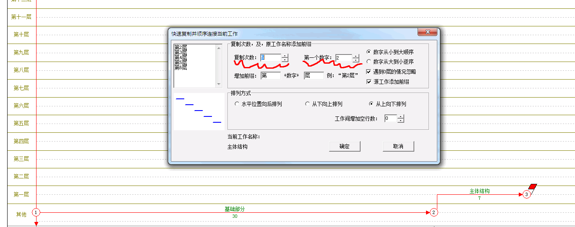Screen dimensions: 575x227
Task: Click the red flag marker beside node 3
Action: click(533, 187)
